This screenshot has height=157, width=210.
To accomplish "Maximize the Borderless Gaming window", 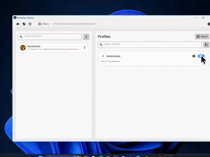I will (x=203, y=18).
